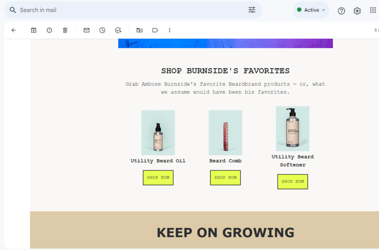Open the Move to folder icon
Viewport: 379px width, 250px height.
point(140,30)
